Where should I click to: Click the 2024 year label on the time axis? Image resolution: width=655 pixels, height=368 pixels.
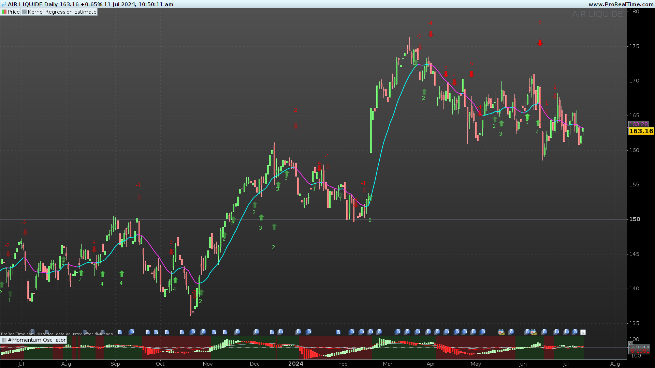(x=295, y=364)
